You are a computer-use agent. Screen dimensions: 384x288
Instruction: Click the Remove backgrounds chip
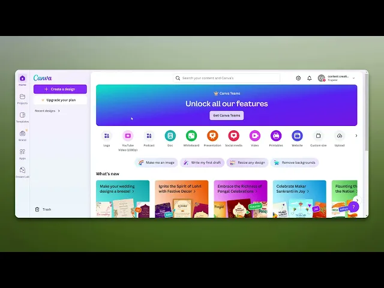[x=295, y=163]
